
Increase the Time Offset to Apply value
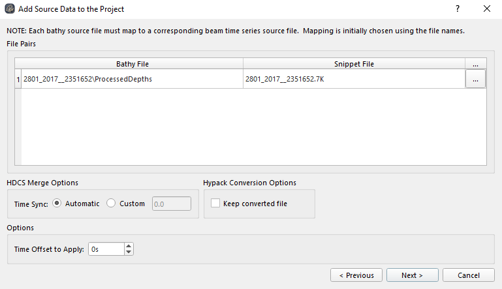click(x=129, y=246)
